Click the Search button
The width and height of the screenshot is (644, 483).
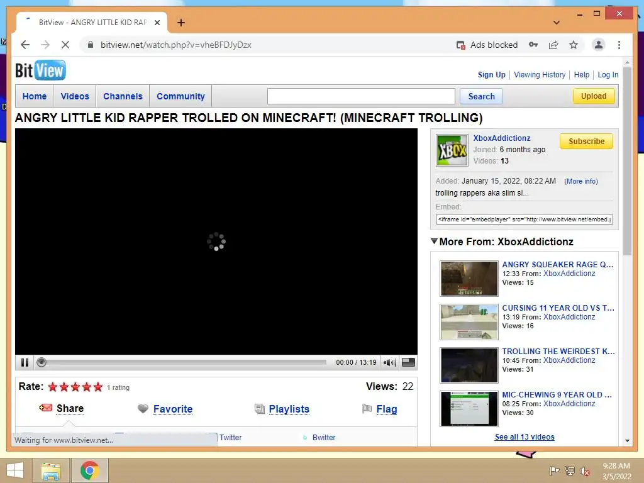pyautogui.click(x=481, y=96)
